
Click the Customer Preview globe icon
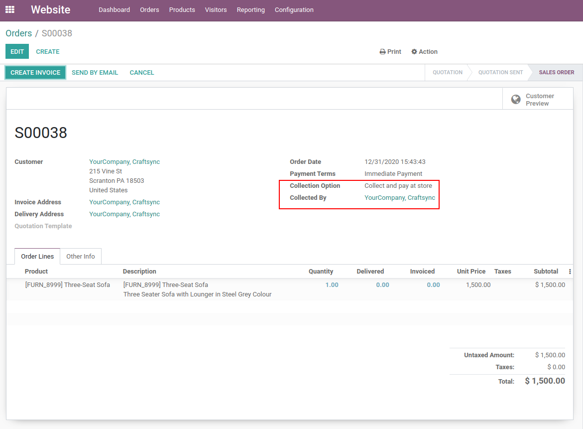coord(516,100)
